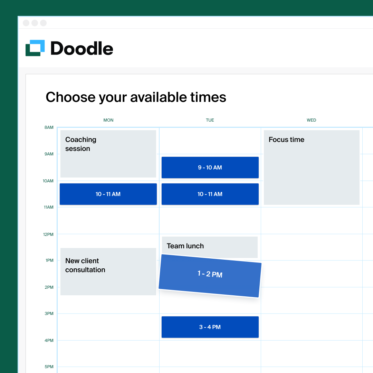Open the Coaching session event
This screenshot has width=373, height=373.
click(108, 154)
